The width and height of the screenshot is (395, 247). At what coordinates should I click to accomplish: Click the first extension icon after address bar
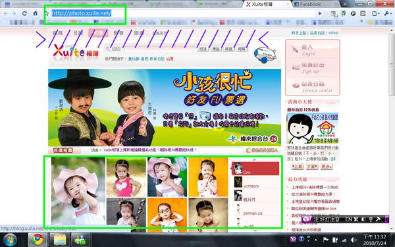click(334, 14)
